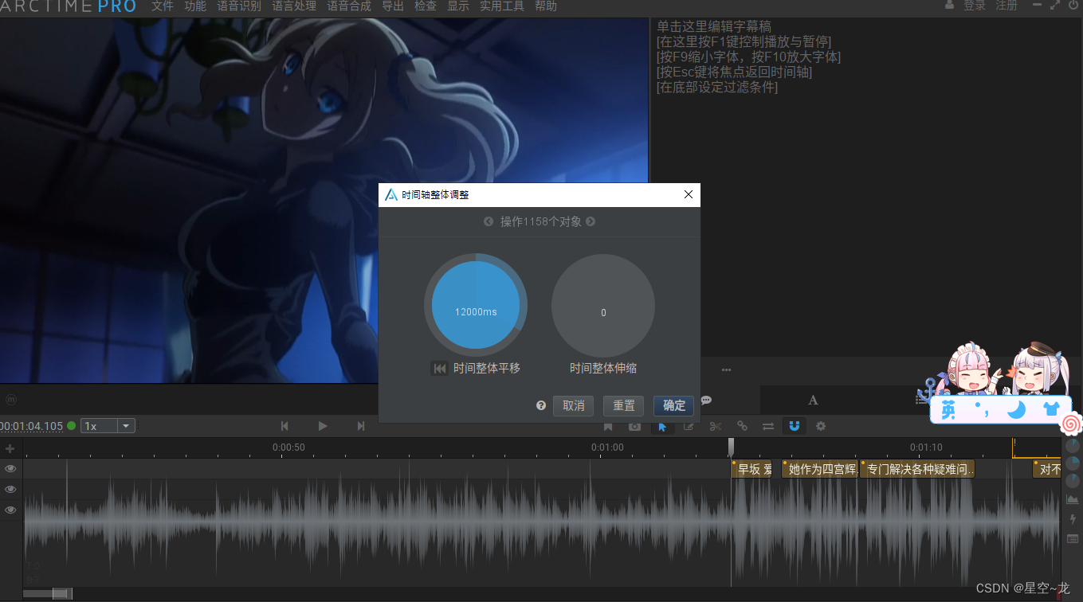
Task: Confirm adjustment with 确定 button
Action: tap(674, 405)
